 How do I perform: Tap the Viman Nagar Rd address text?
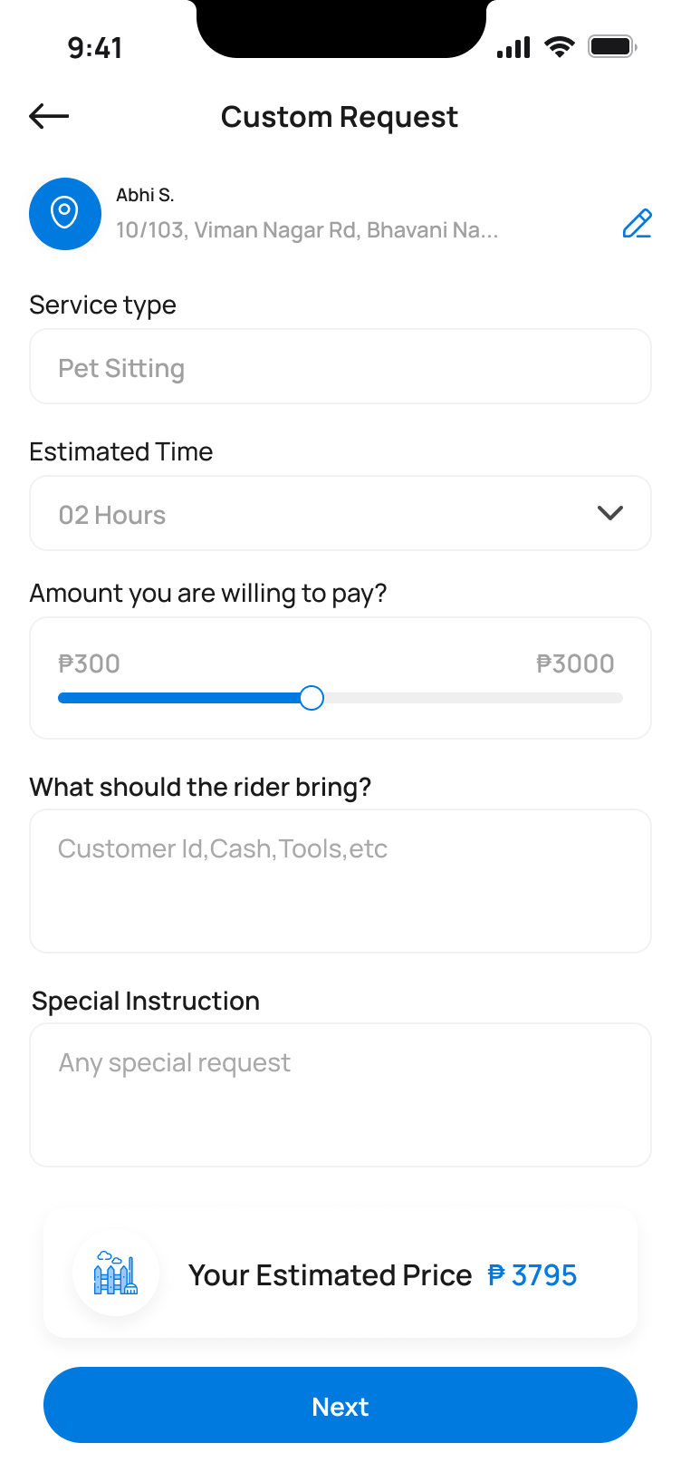(307, 230)
